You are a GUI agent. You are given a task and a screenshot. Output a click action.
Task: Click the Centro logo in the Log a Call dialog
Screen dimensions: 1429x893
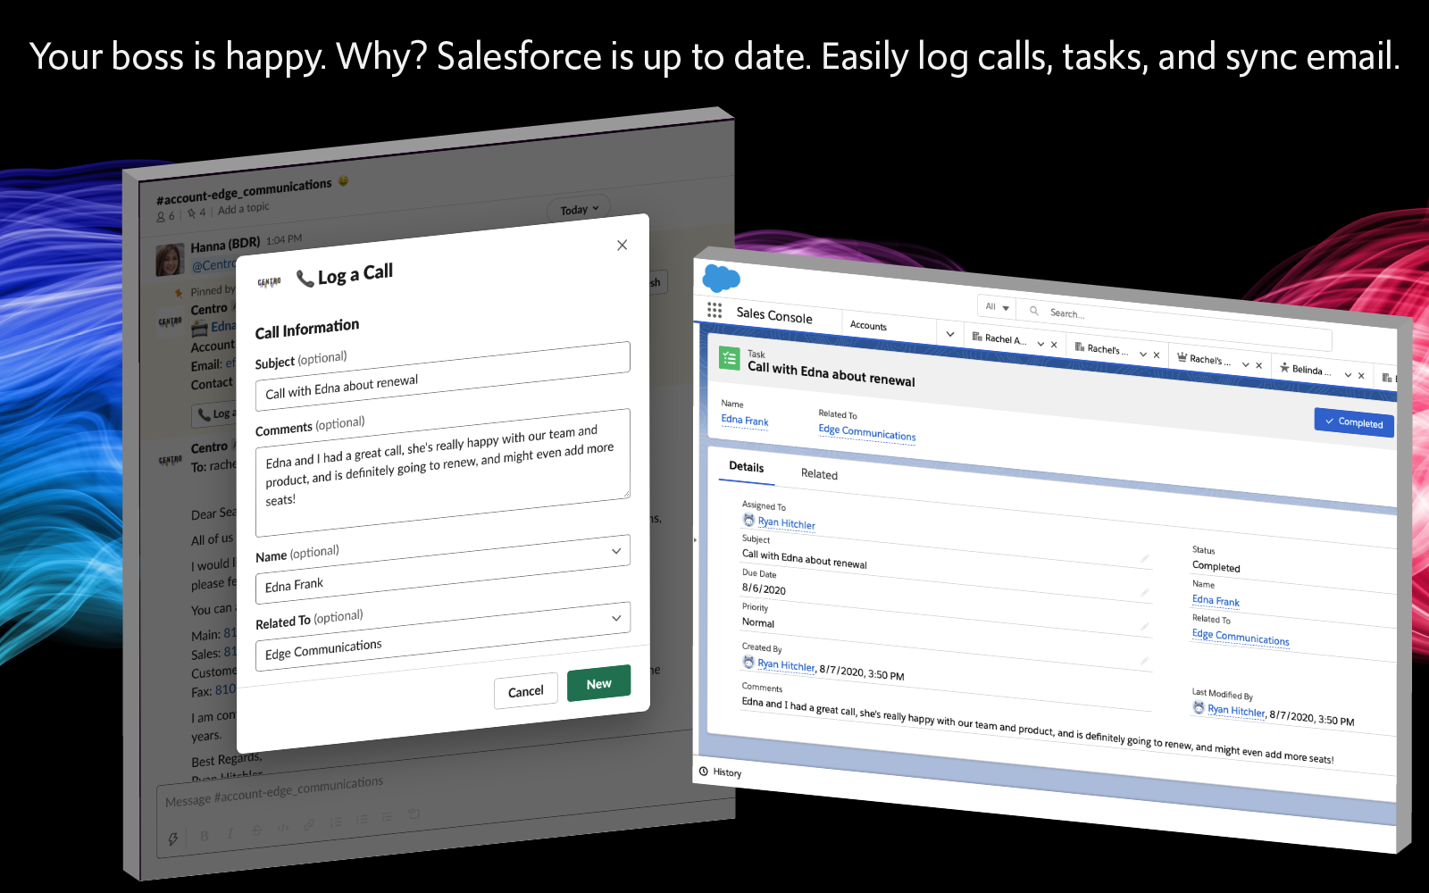pos(269,282)
